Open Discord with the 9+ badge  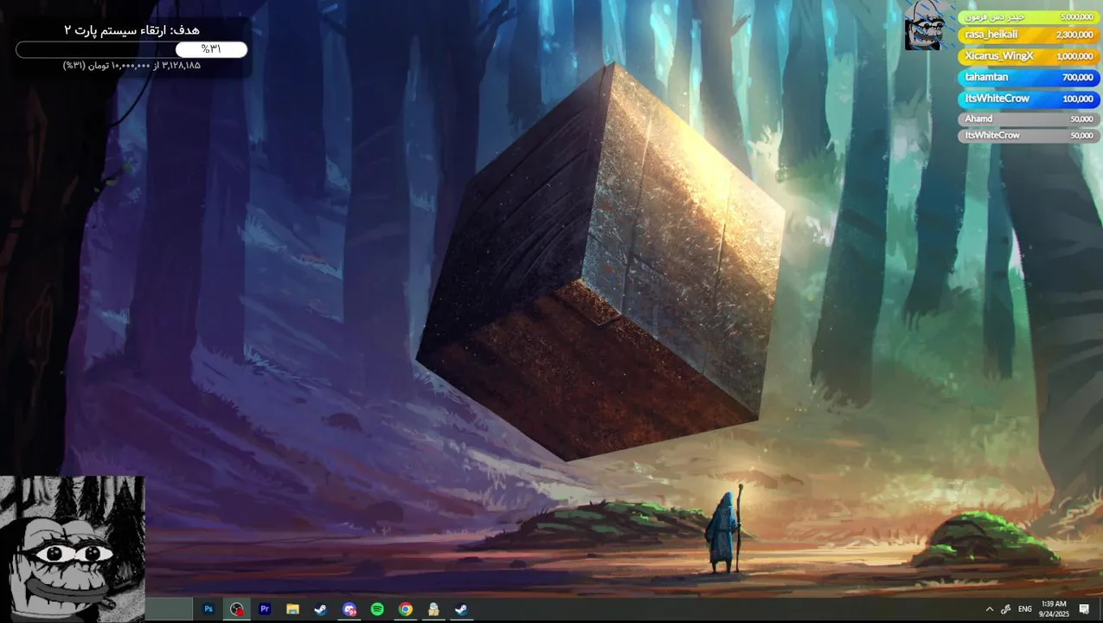point(349,609)
